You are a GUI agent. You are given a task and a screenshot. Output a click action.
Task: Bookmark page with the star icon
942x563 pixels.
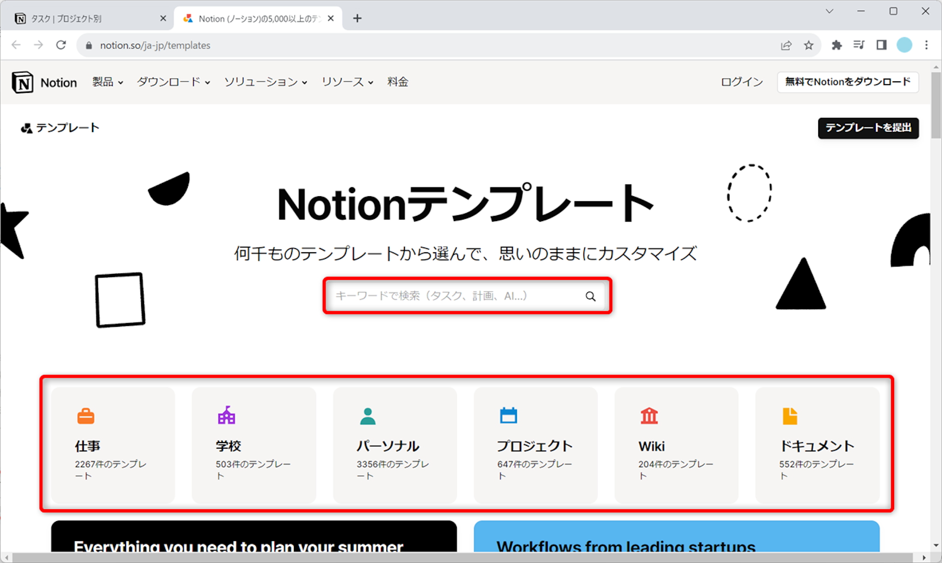click(809, 45)
